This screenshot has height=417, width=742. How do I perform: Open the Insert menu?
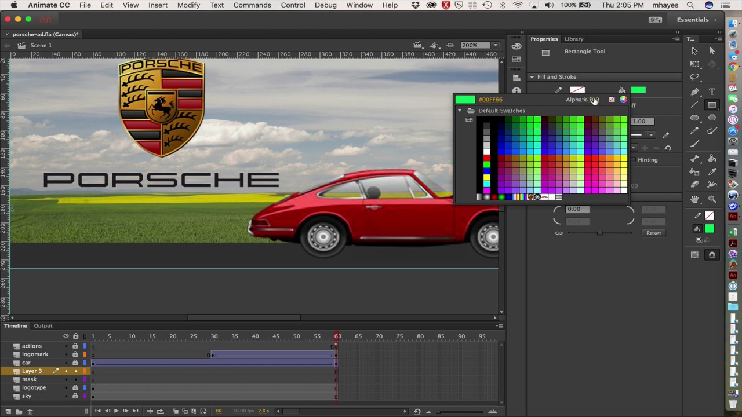pyautogui.click(x=158, y=5)
